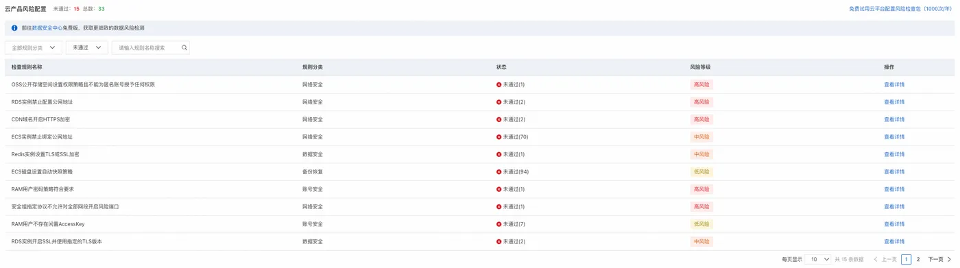The height and width of the screenshot is (268, 960).
Task: Click the blue info icon in the banner
Action: [x=14, y=28]
